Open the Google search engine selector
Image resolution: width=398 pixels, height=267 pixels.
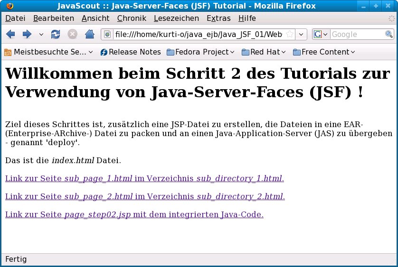click(321, 34)
